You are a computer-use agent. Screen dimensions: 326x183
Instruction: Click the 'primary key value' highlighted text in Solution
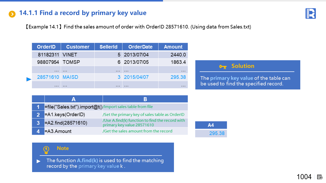232,78
